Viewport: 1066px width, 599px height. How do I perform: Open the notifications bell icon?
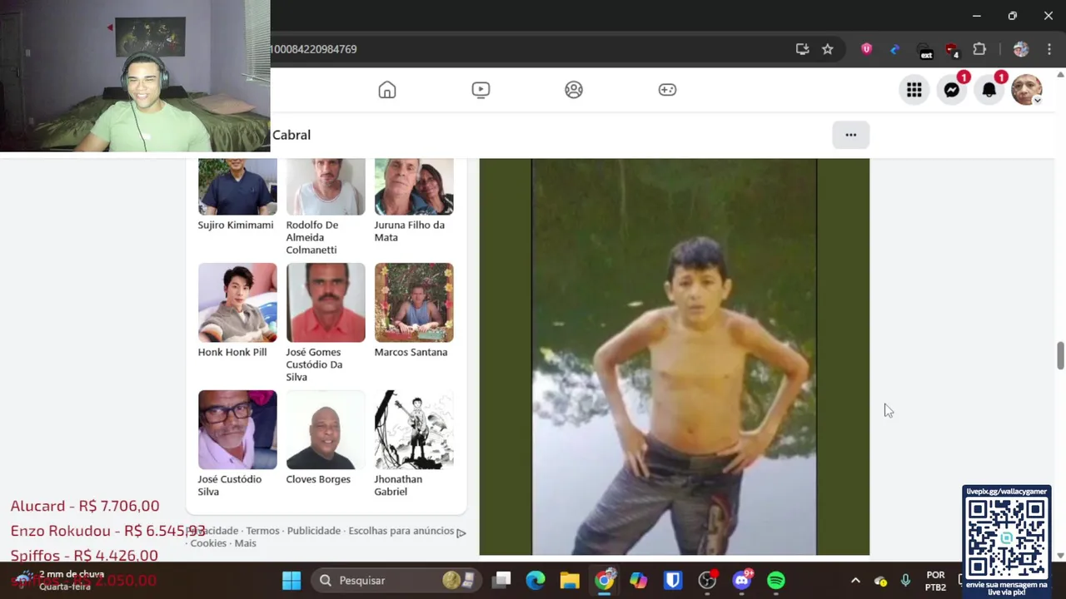click(989, 90)
